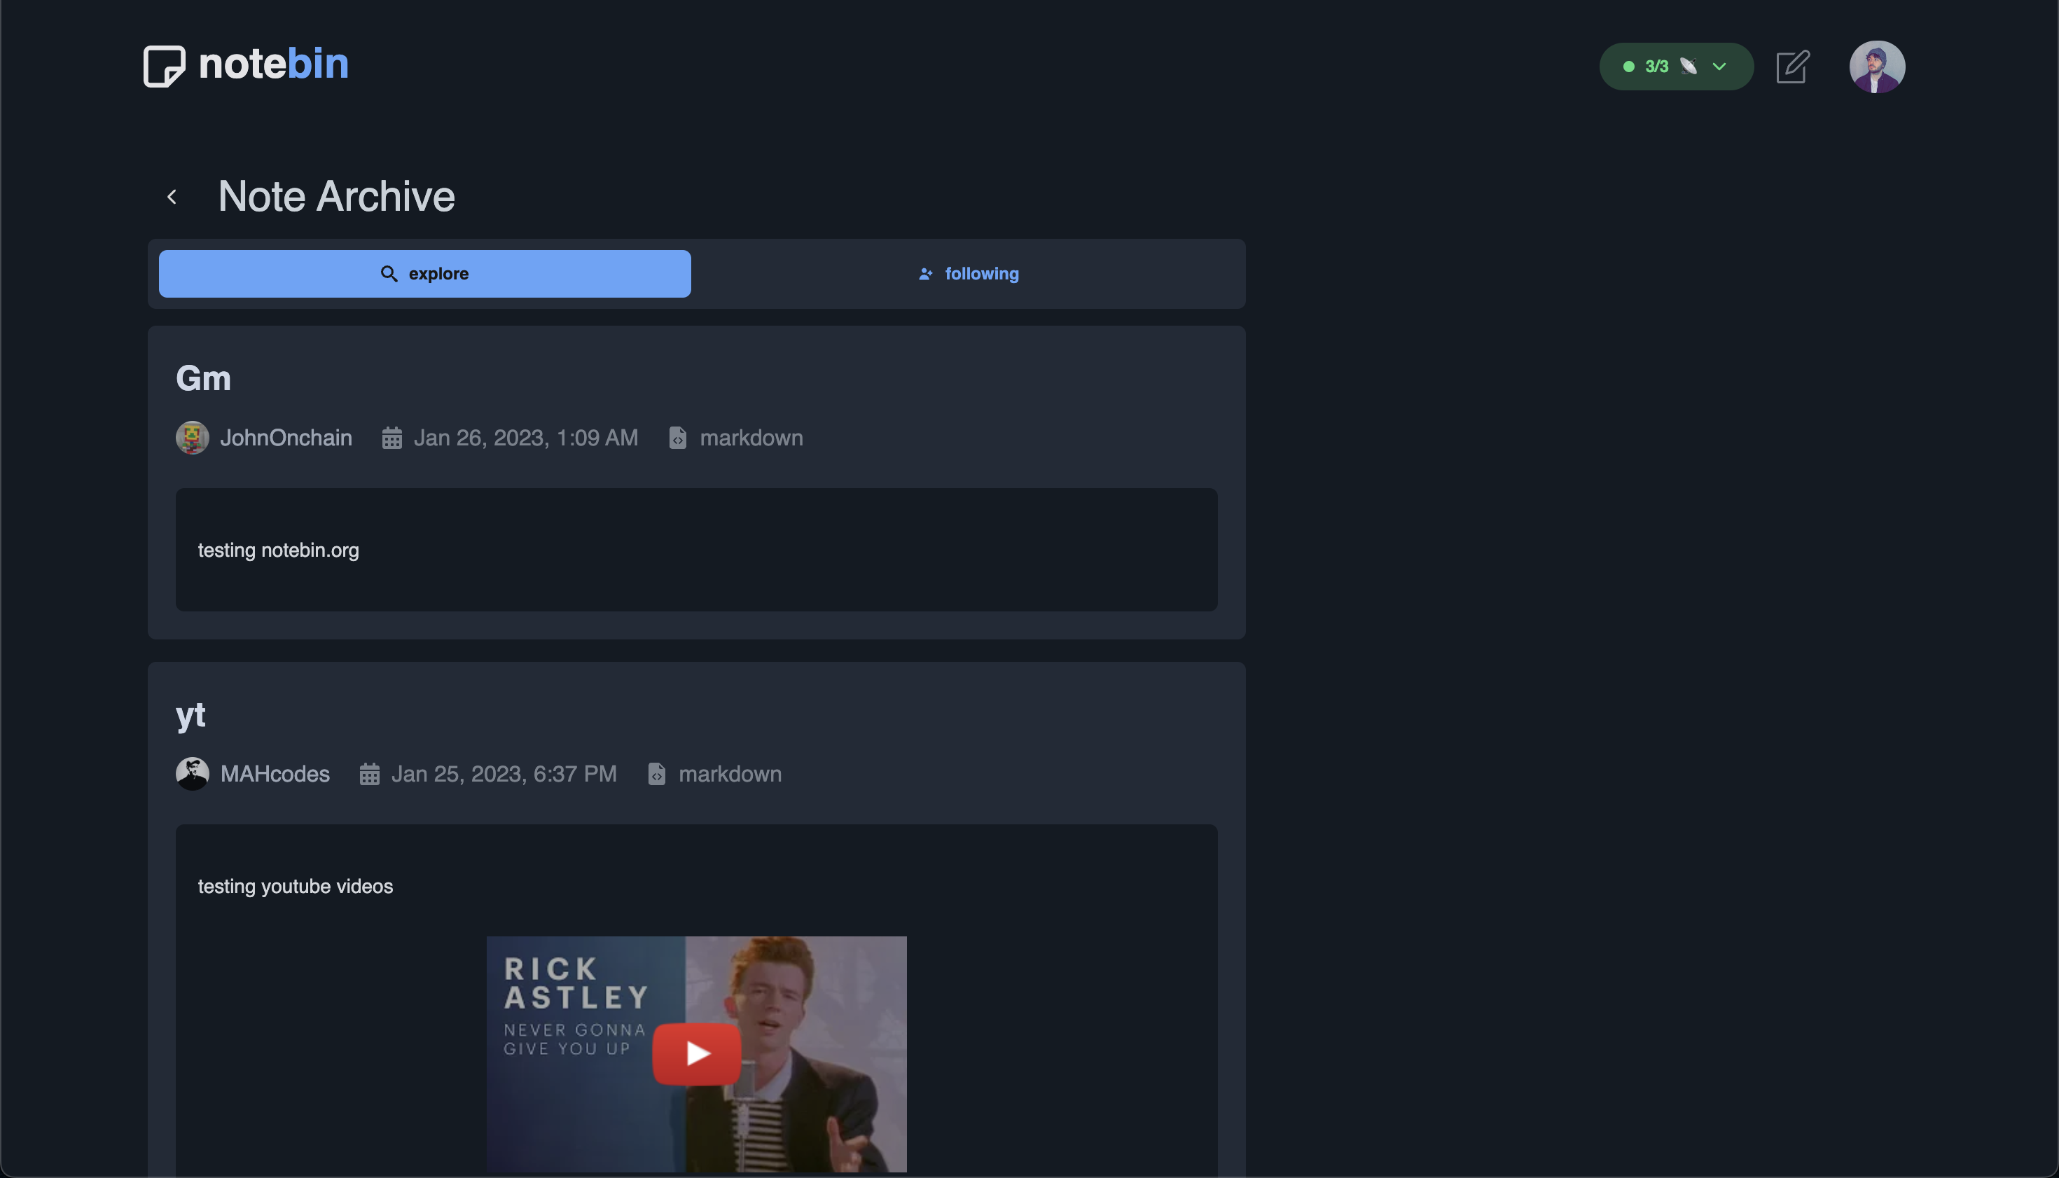
Task: Select the back arrow next to Note Archive
Action: [172, 196]
